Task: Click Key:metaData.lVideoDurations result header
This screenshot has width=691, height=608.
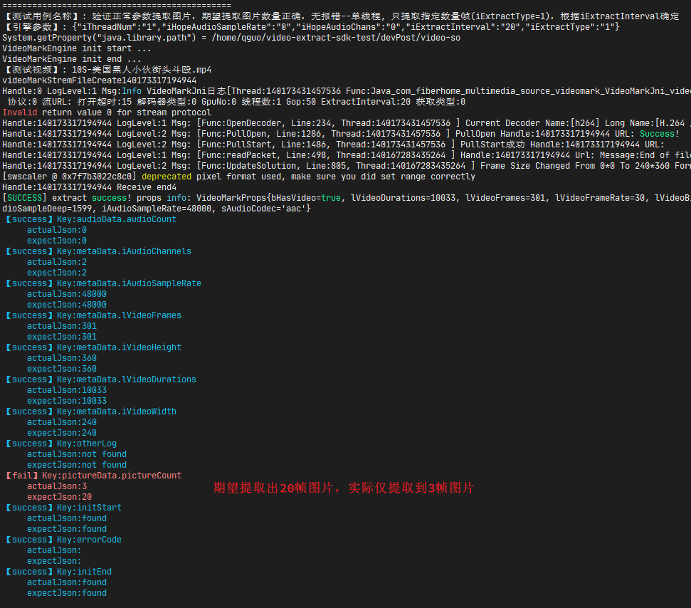Action: 101,379
